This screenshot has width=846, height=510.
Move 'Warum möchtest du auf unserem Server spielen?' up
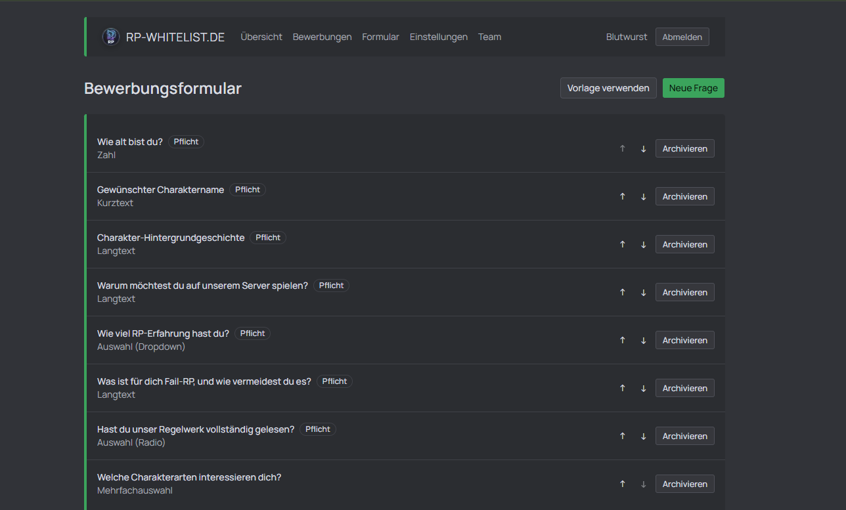coord(623,292)
